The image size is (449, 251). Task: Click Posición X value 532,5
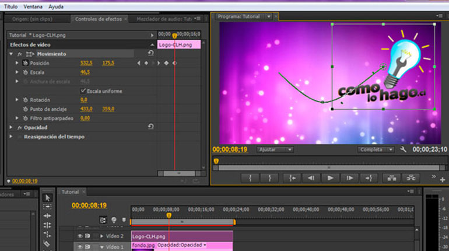(86, 63)
